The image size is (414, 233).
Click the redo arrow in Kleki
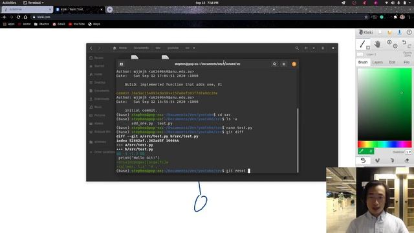409,46
